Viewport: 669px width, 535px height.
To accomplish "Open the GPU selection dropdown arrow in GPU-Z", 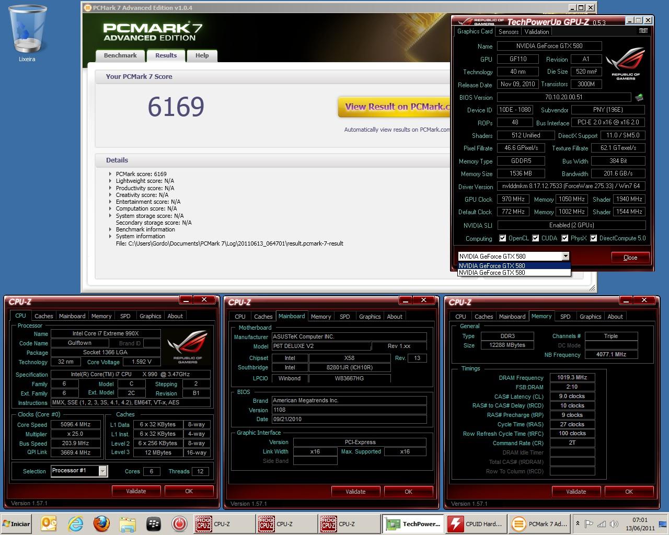I will (x=565, y=256).
